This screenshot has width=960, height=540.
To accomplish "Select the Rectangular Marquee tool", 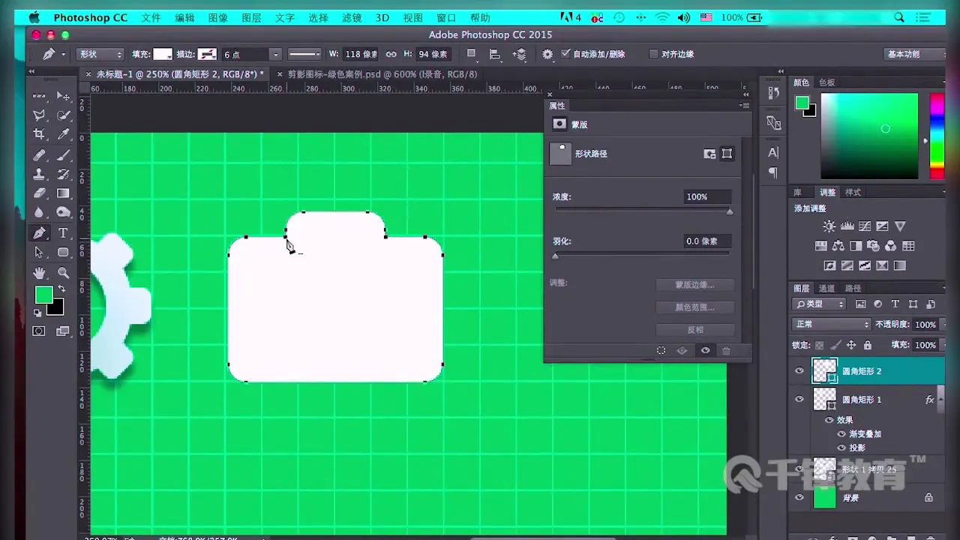I will 40,96.
